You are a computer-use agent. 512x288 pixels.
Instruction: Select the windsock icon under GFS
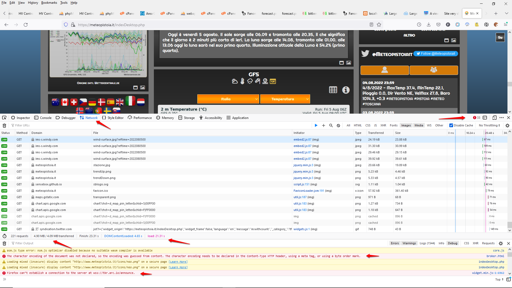[x=257, y=81]
